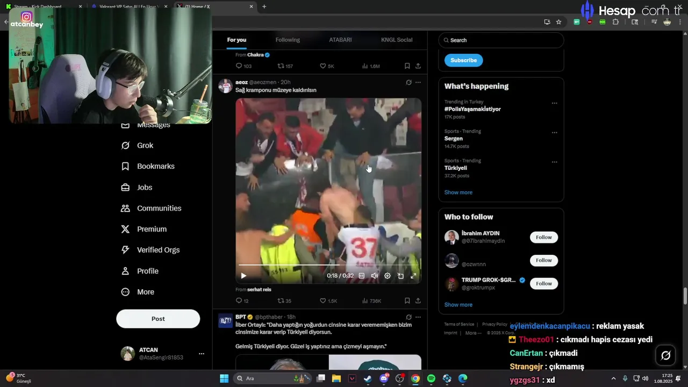This screenshot has width=688, height=387.
Task: Open Communities in the sidebar
Action: [151, 208]
